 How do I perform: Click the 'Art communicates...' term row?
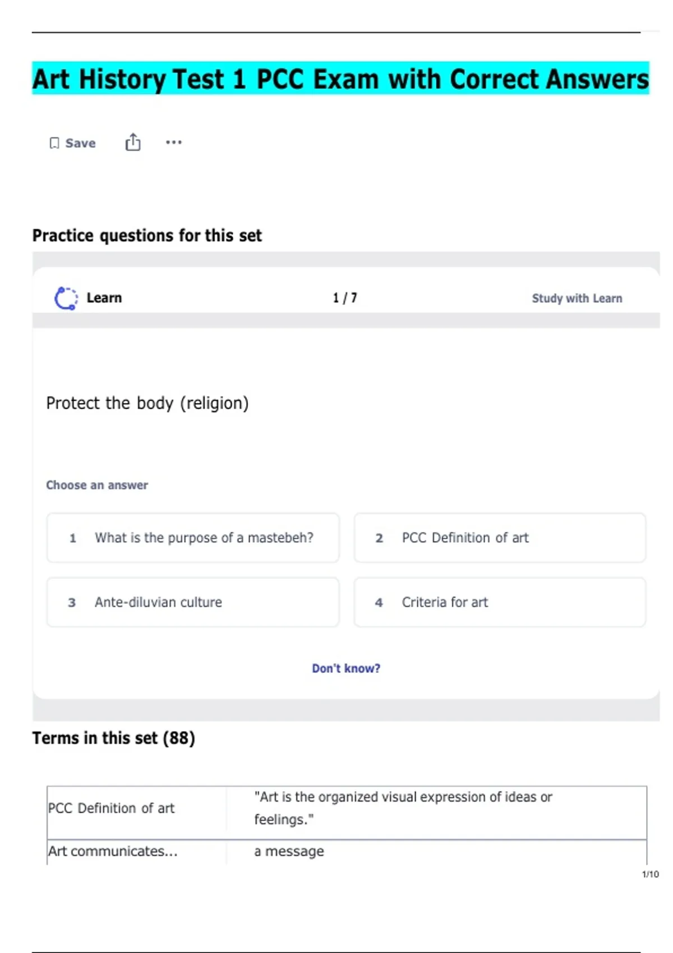click(113, 852)
